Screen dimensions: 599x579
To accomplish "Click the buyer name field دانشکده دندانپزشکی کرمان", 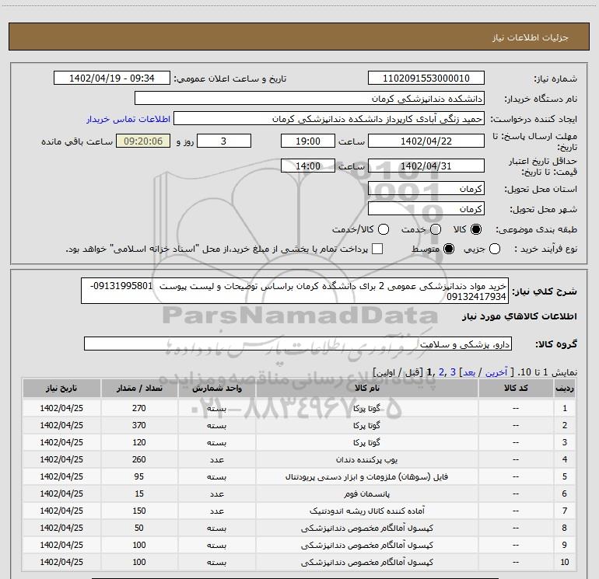I will (x=310, y=98).
